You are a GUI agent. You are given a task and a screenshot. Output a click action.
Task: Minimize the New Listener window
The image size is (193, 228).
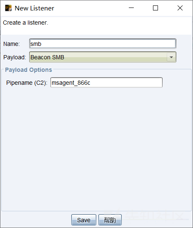pyautogui.click(x=131, y=8)
